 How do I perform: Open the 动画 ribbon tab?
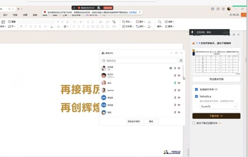point(25,15)
